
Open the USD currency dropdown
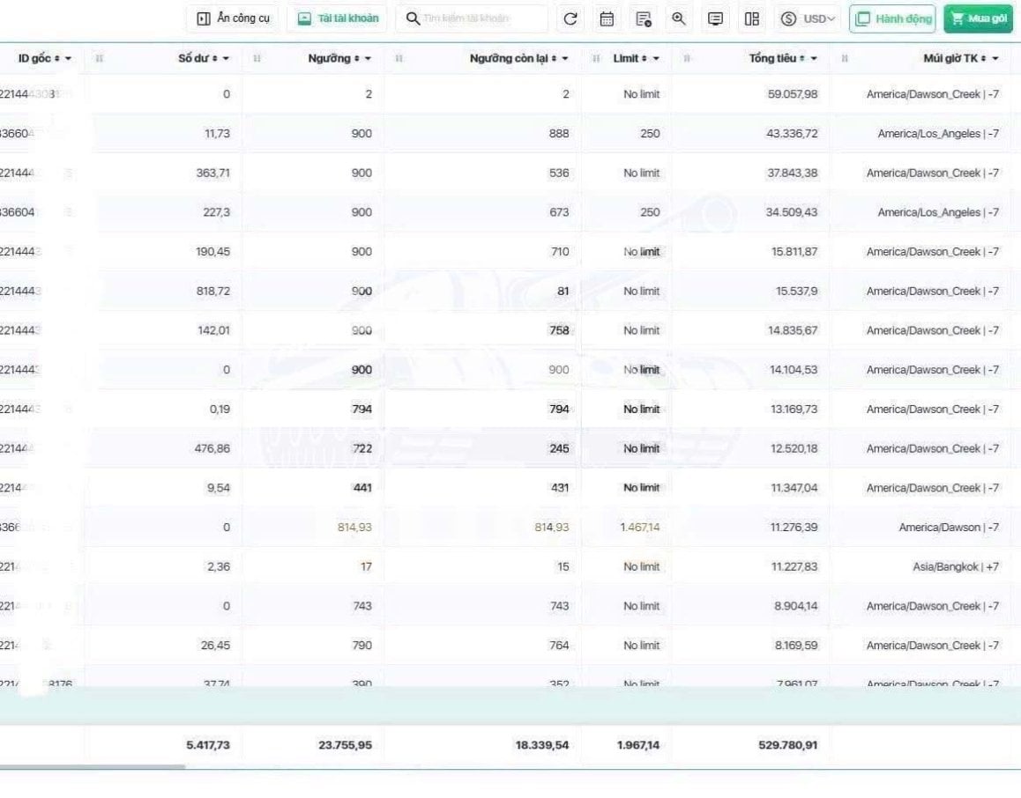click(x=808, y=18)
